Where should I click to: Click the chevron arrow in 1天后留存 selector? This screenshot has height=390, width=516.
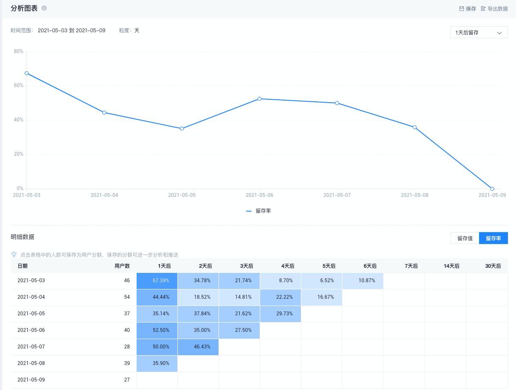tap(499, 33)
